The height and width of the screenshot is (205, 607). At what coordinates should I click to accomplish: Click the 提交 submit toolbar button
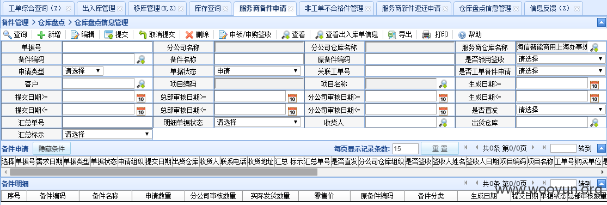117,35
